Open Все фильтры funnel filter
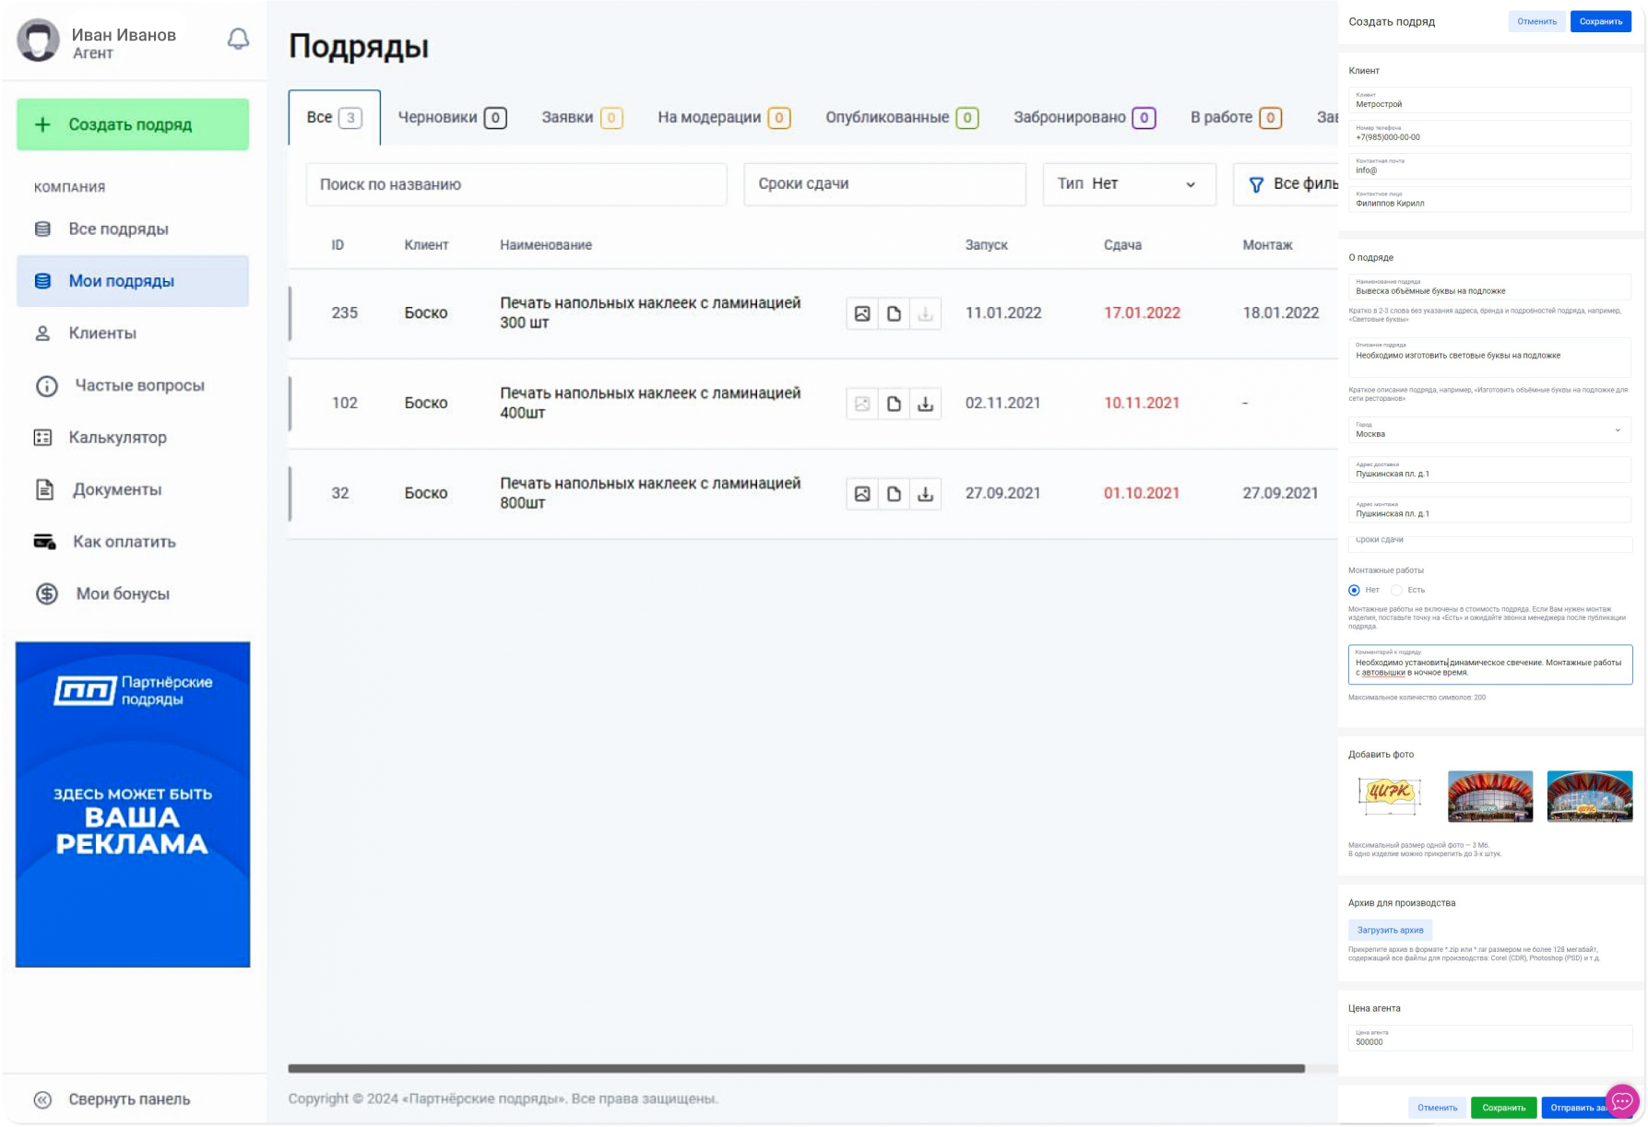This screenshot has height=1127, width=1648. pos(1291,184)
